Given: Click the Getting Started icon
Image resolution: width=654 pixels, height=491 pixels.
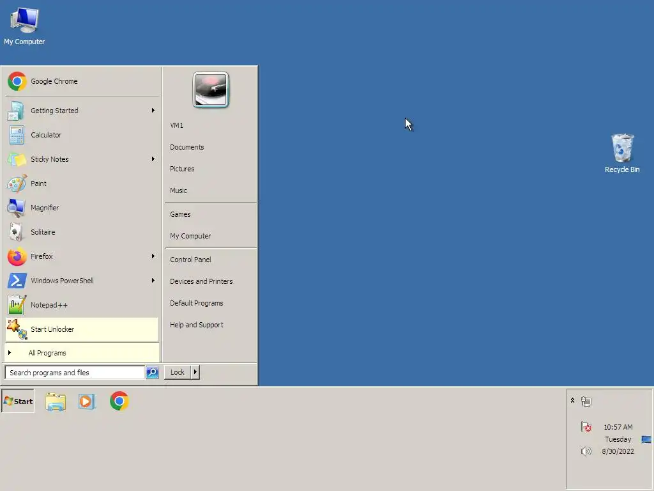Looking at the screenshot, I should tap(16, 111).
